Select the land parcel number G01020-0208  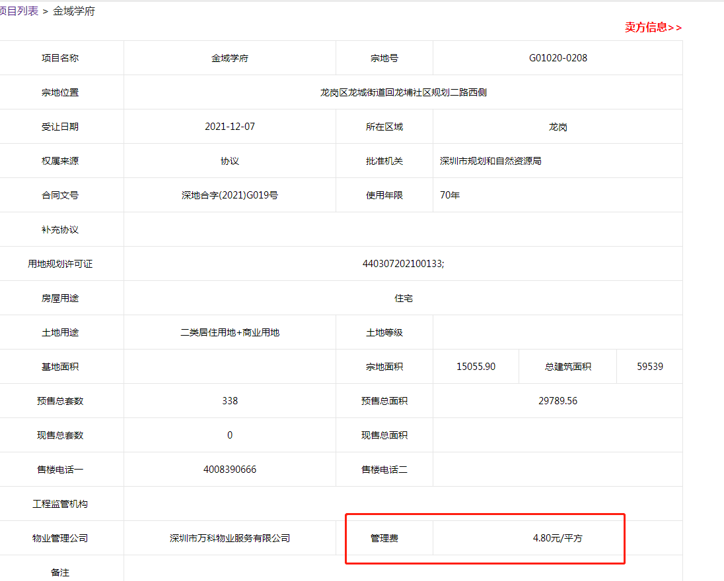558,58
